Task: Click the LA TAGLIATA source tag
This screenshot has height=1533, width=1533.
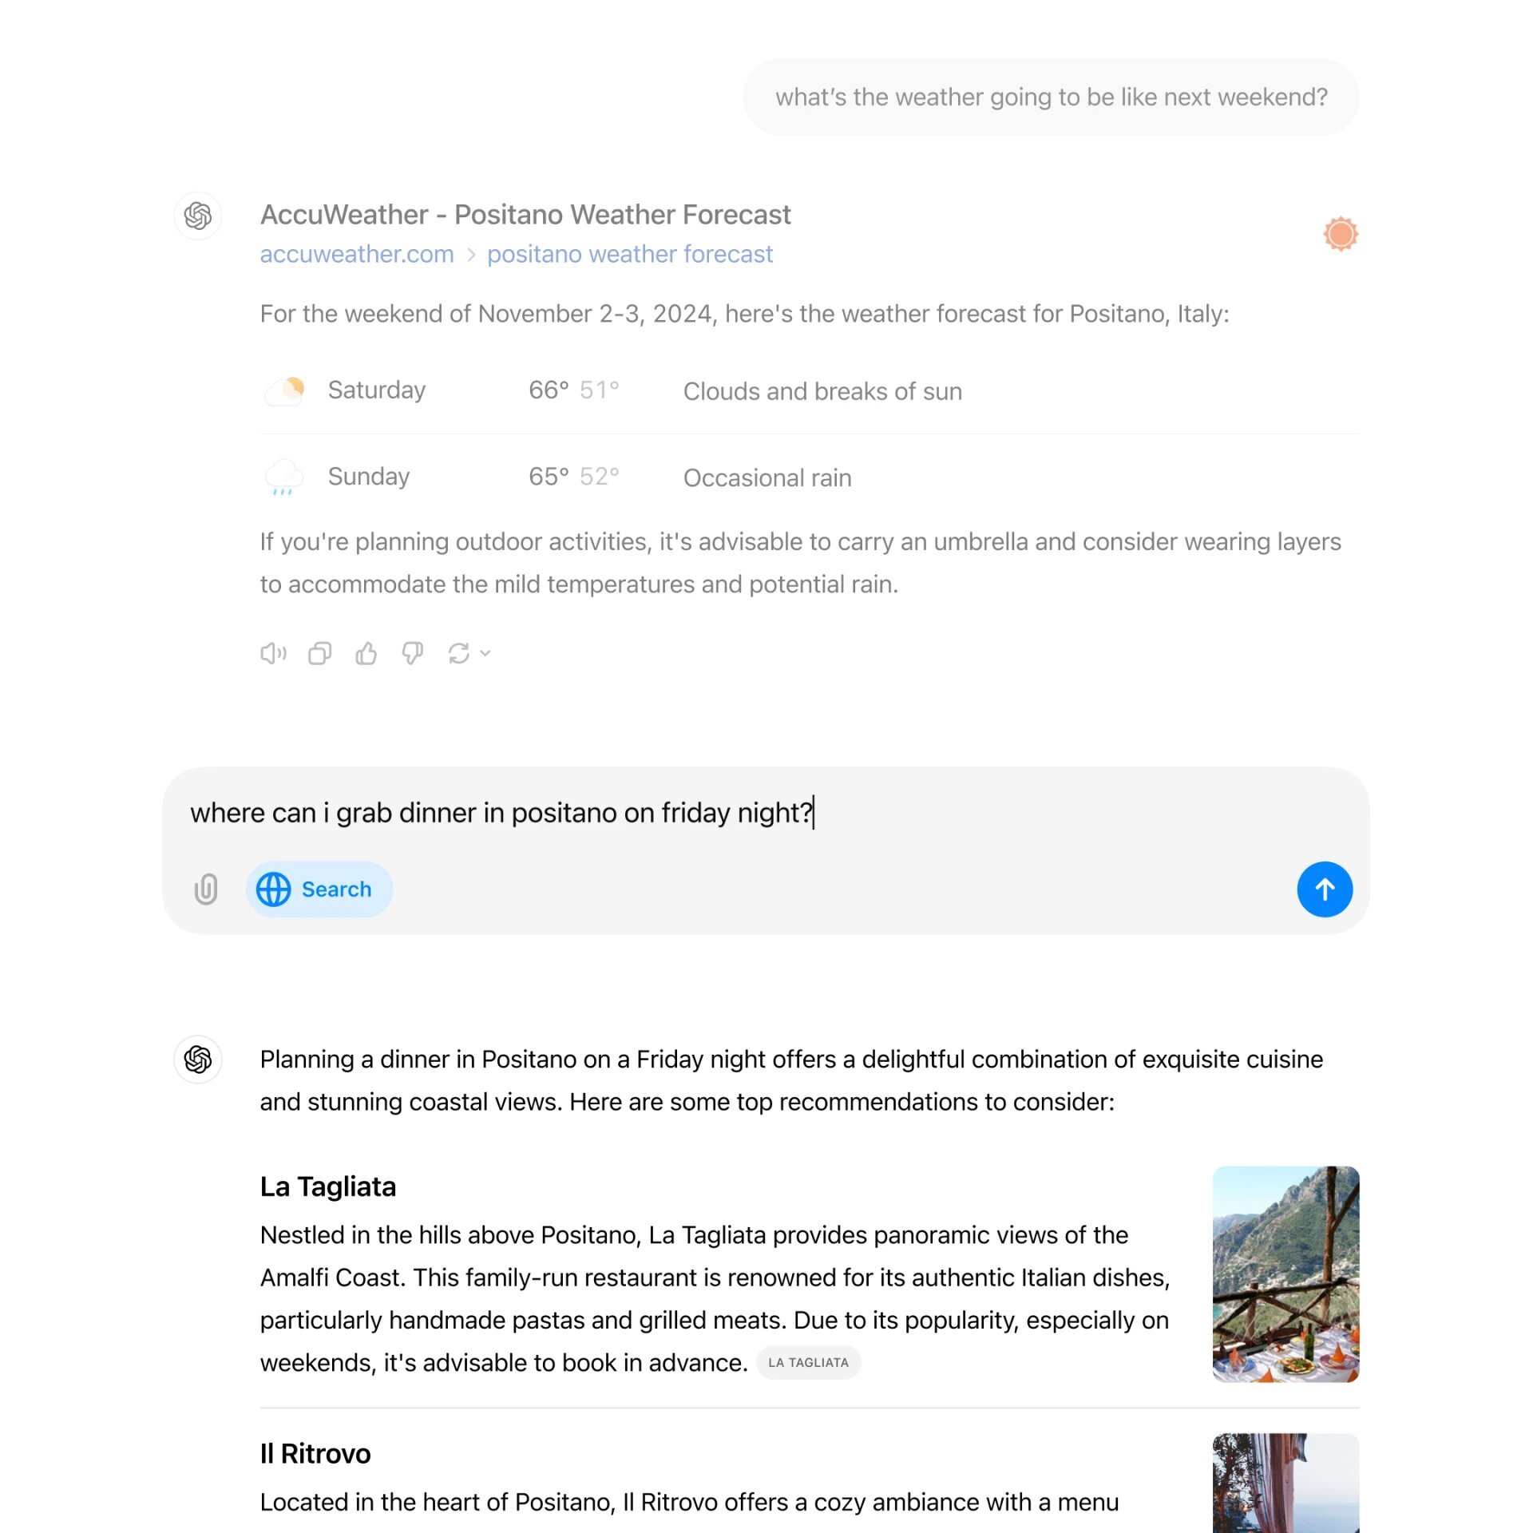Action: [807, 1361]
